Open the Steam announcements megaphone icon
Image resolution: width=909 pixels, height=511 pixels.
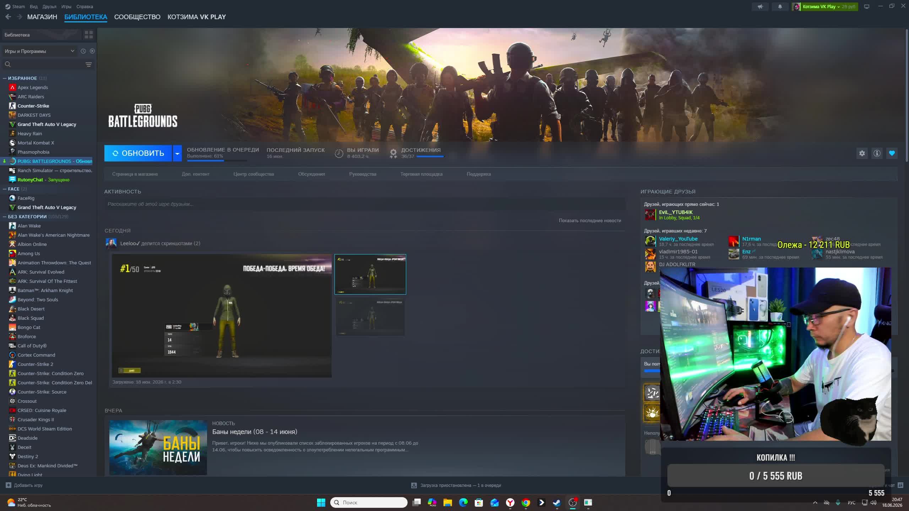[760, 6]
